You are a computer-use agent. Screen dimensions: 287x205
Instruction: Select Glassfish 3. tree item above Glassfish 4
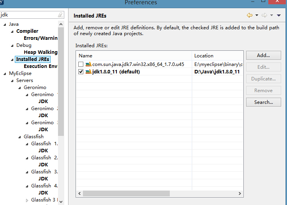click(44, 171)
